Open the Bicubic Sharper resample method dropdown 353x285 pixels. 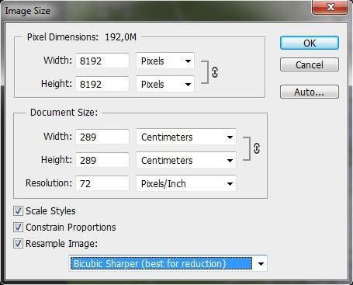pos(168,263)
